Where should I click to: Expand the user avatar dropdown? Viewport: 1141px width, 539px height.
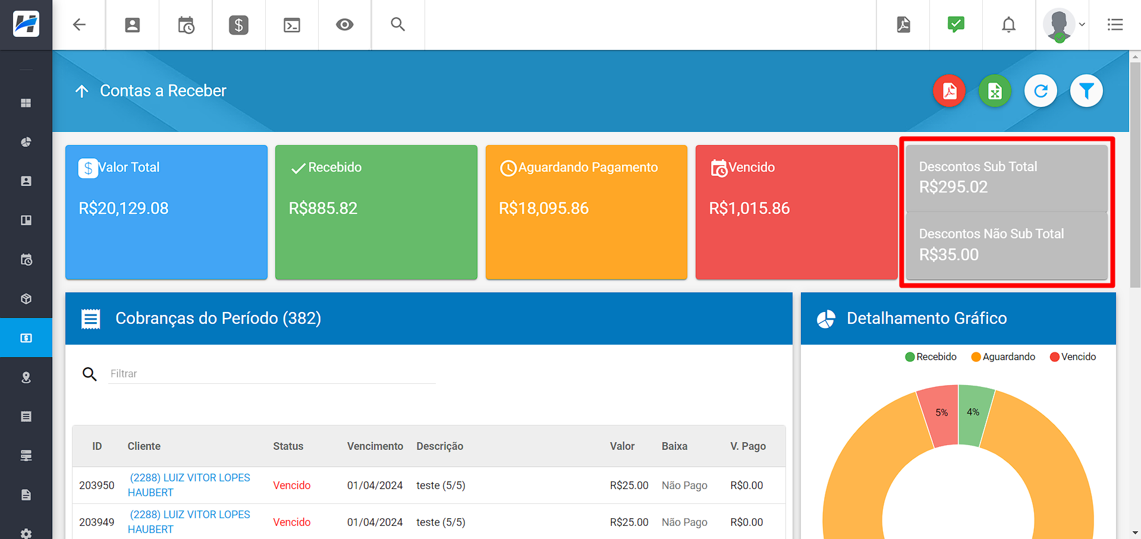[1064, 25]
